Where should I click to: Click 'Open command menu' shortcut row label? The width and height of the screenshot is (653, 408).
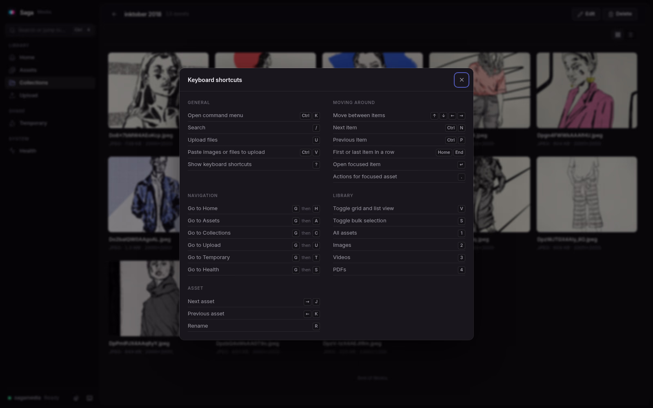tap(215, 115)
